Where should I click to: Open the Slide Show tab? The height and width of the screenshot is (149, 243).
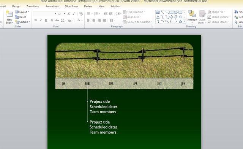[x=71, y=6]
